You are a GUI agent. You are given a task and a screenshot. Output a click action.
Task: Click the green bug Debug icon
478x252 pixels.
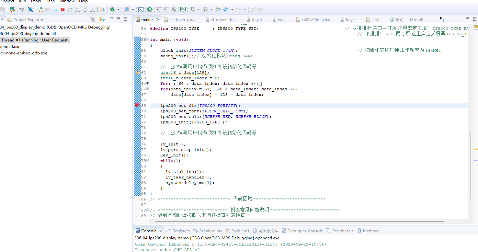click(x=112, y=9)
